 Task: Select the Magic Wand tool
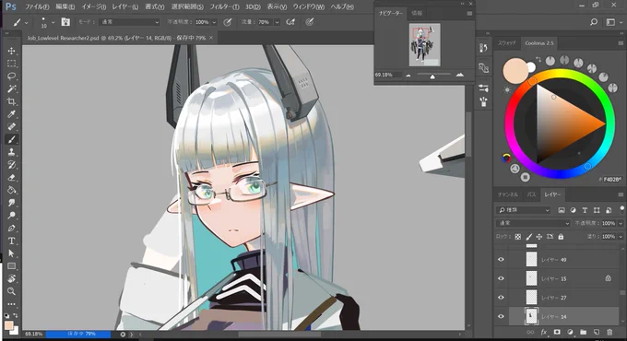click(11, 88)
